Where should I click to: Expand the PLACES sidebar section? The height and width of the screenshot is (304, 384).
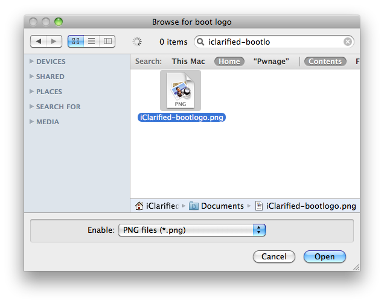pos(31,92)
